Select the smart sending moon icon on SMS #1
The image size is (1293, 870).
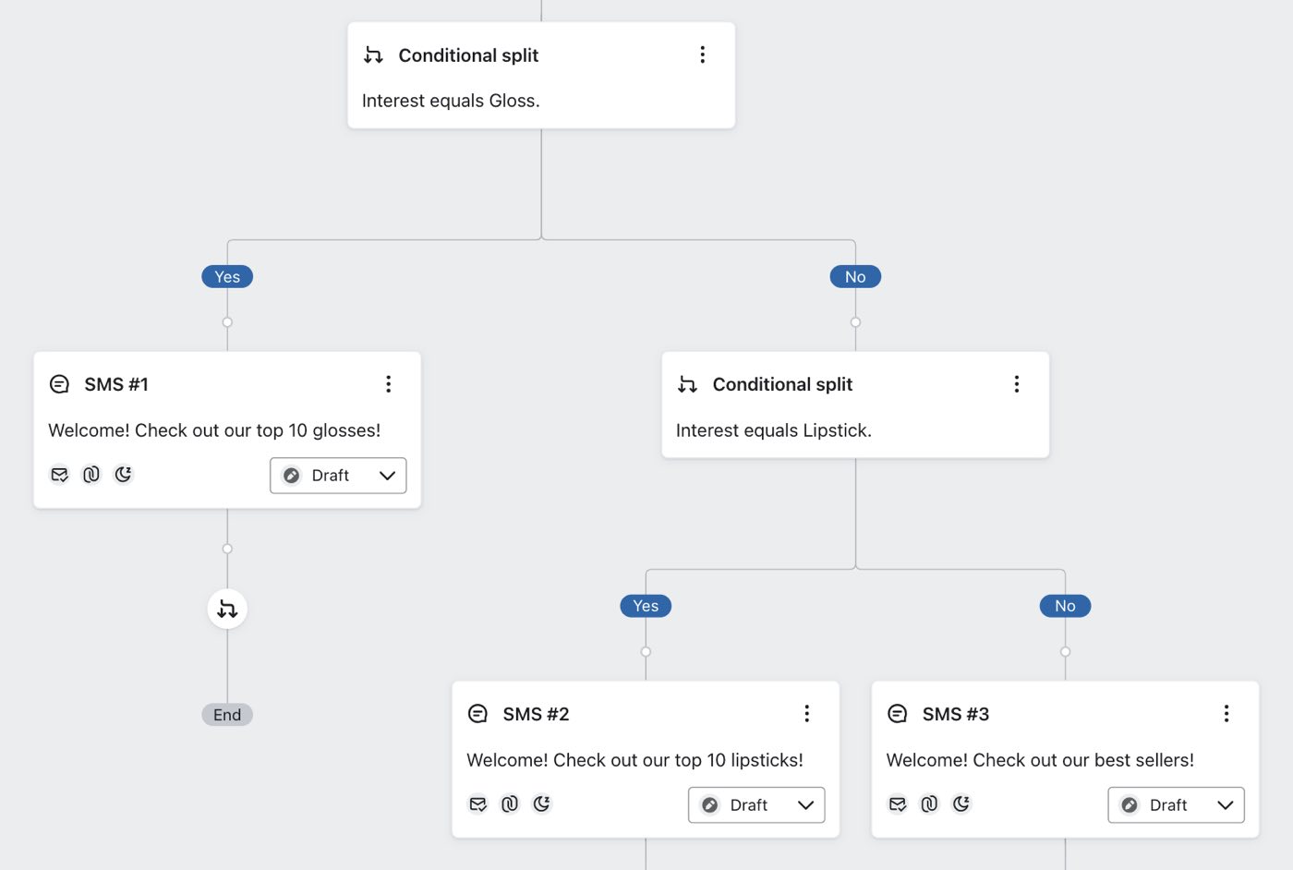124,474
